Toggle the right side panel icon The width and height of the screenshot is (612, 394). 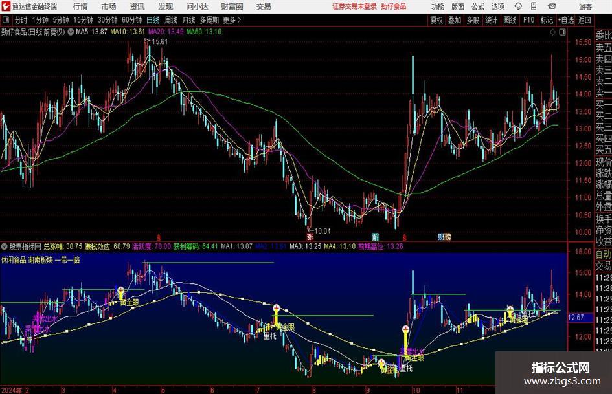pos(562,32)
